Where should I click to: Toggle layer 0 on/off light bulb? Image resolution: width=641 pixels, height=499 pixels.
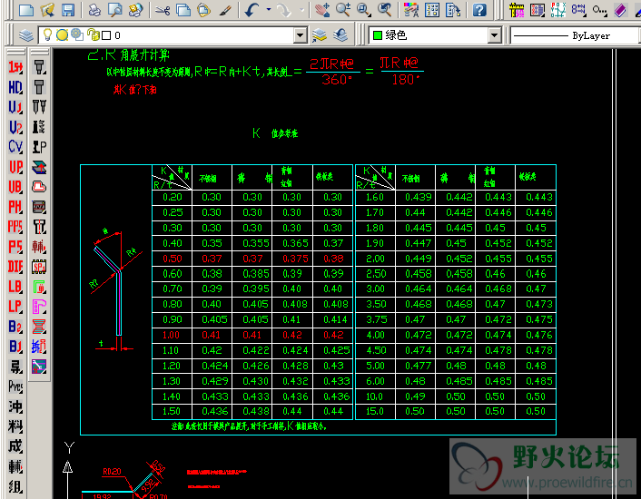(47, 35)
